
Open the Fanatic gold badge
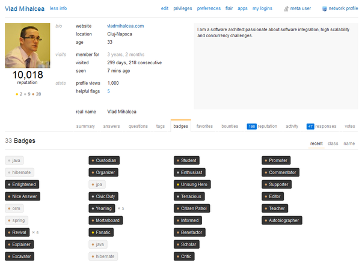tap(101, 232)
